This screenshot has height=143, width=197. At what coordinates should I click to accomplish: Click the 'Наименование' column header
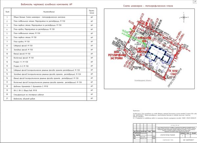(49, 12)
